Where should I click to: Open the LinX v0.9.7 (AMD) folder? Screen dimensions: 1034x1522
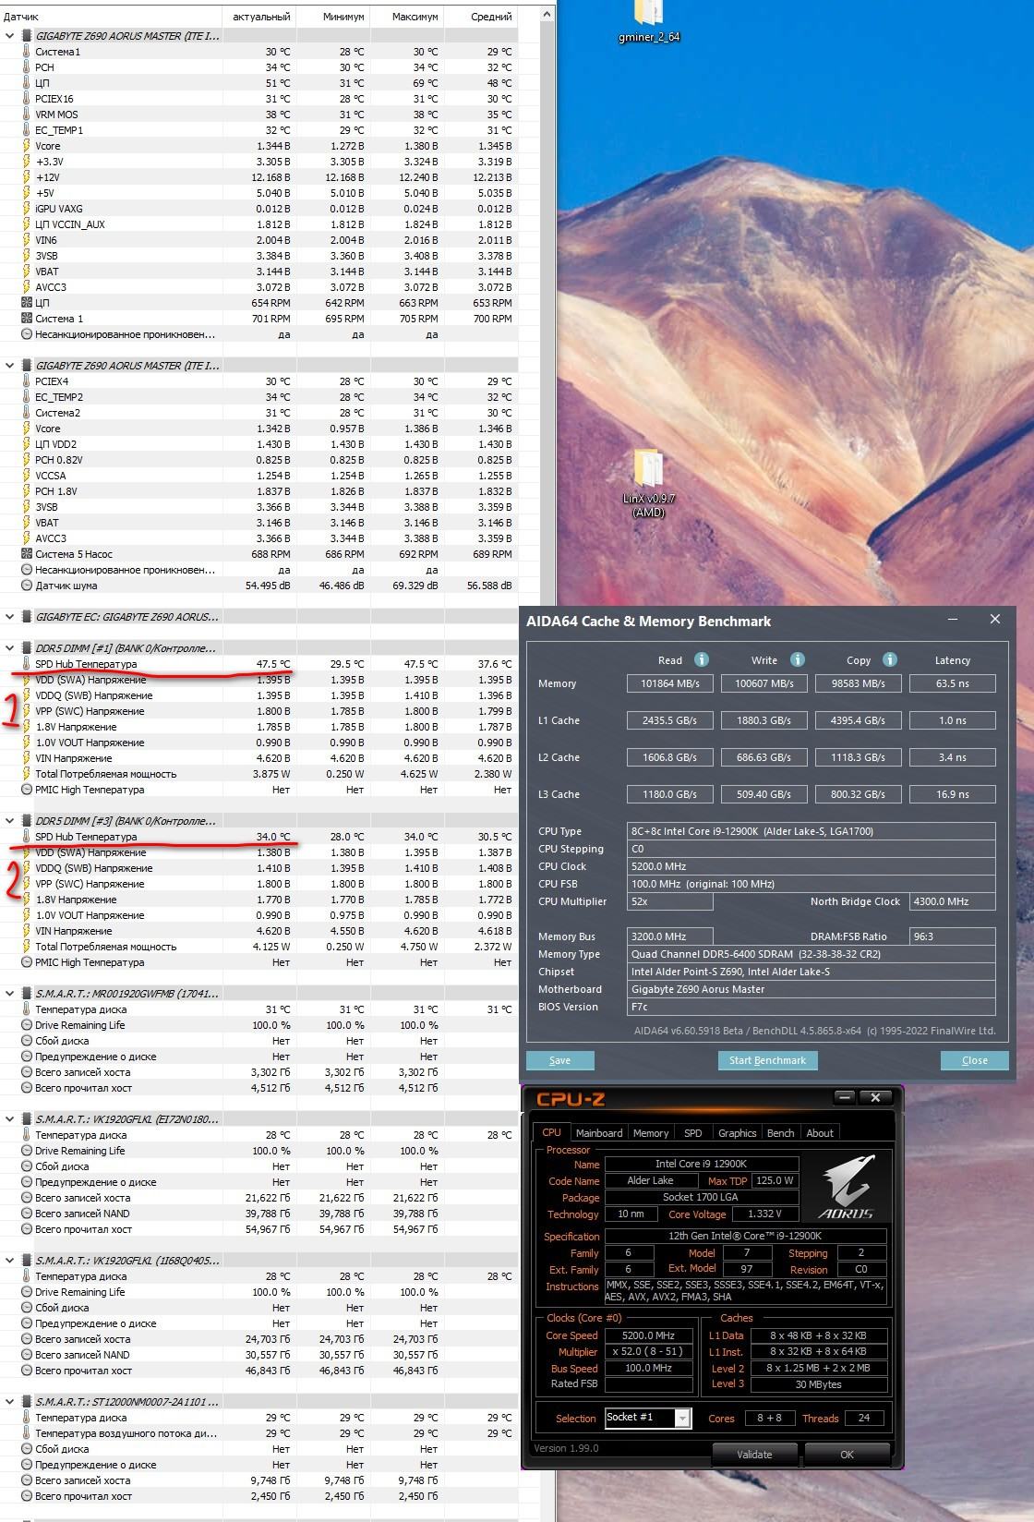(648, 483)
